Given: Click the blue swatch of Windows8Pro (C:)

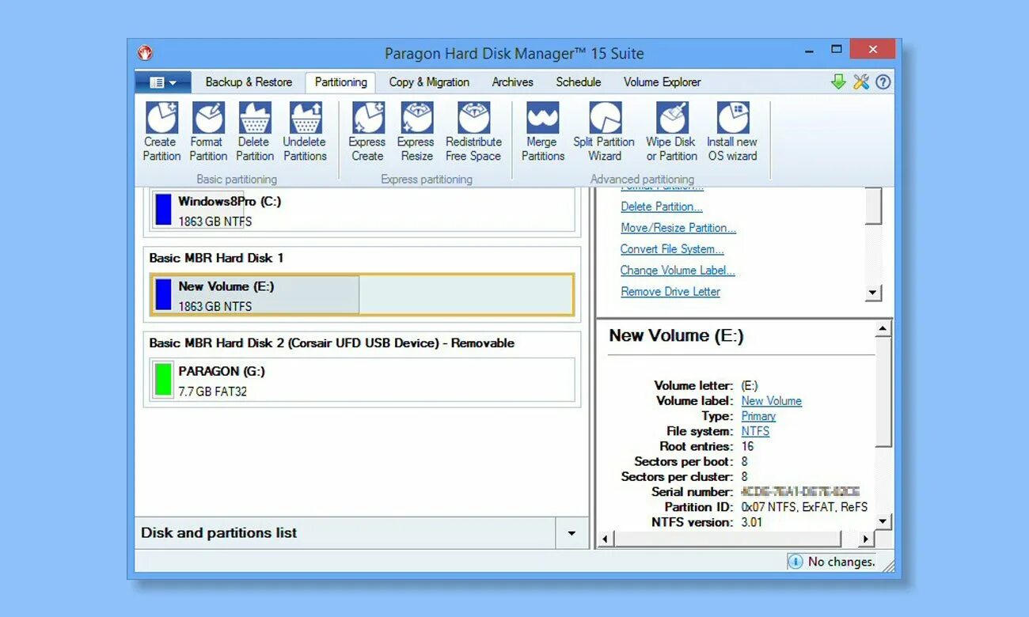Looking at the screenshot, I should [x=163, y=210].
